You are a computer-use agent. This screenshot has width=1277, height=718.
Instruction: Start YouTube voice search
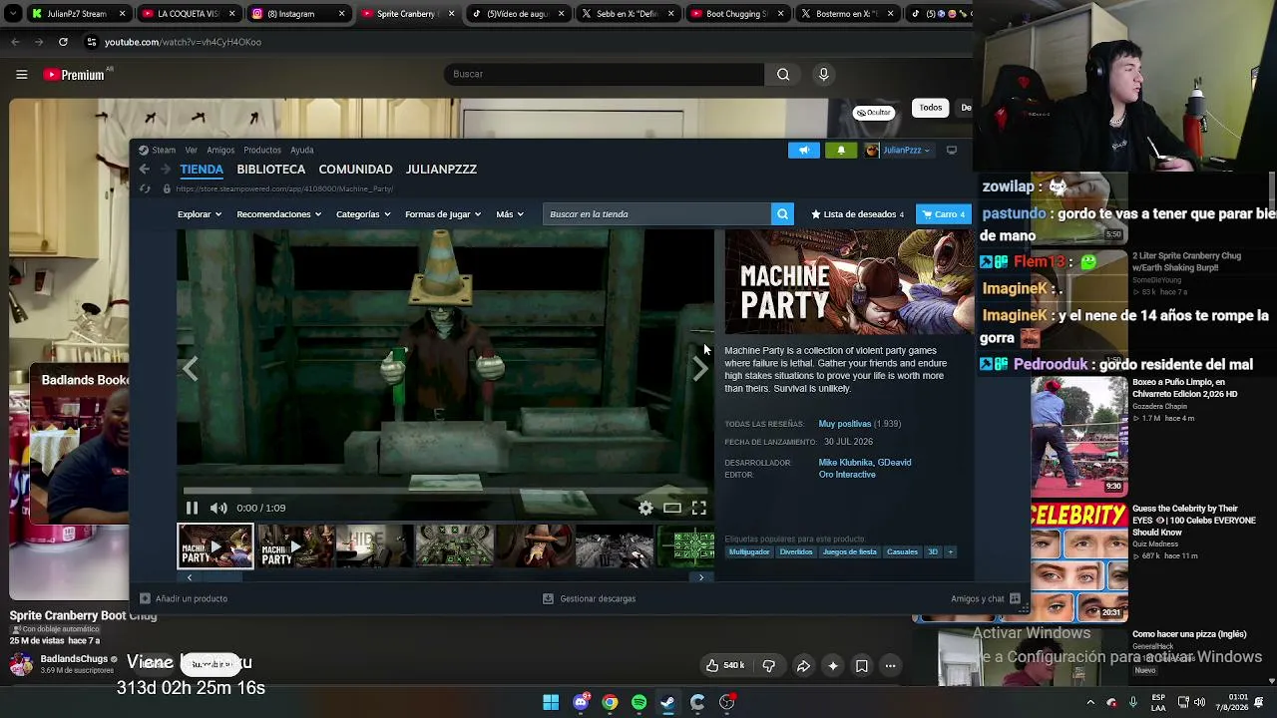tap(823, 74)
